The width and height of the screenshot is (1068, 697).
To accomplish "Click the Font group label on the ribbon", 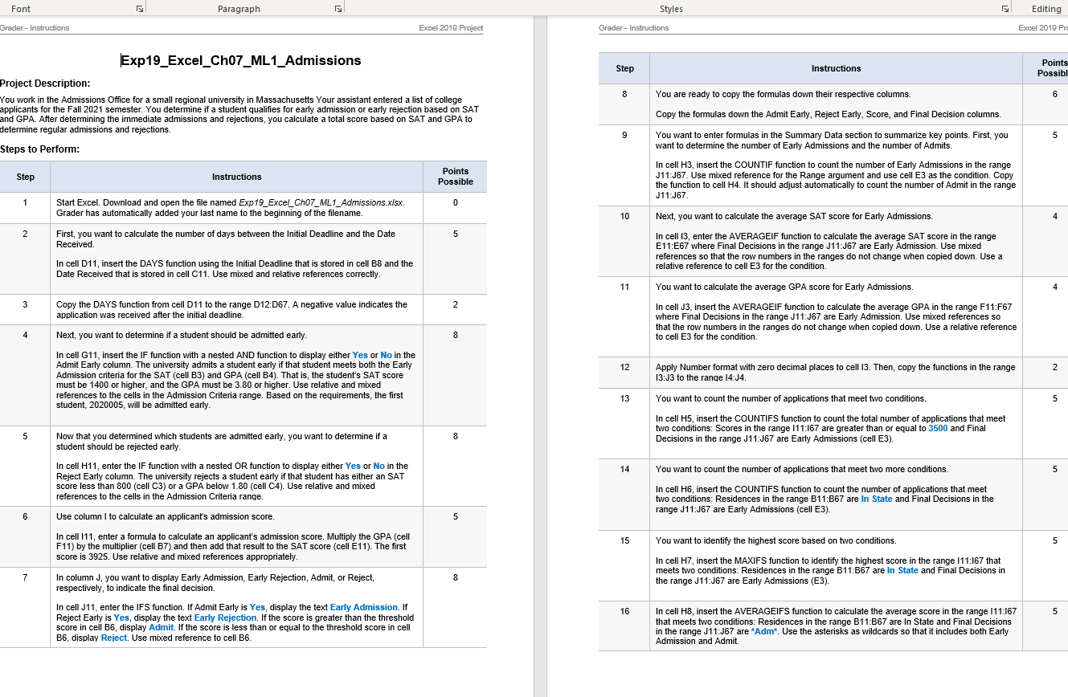I will [x=18, y=9].
